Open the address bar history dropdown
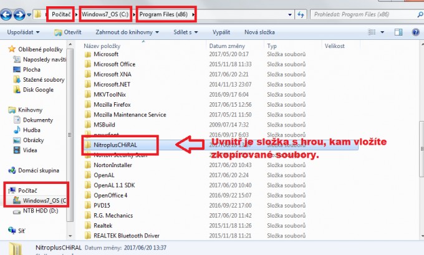 [x=289, y=14]
